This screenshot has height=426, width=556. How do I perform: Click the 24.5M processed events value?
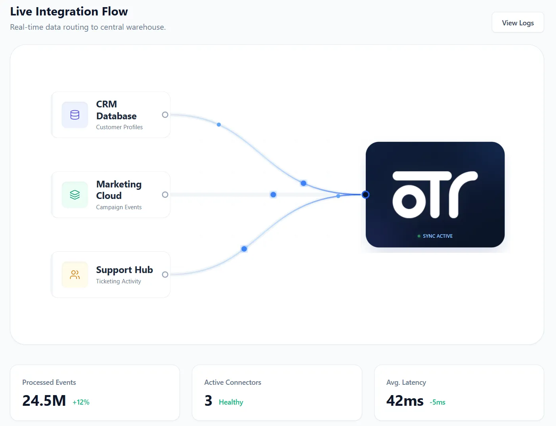pos(44,401)
